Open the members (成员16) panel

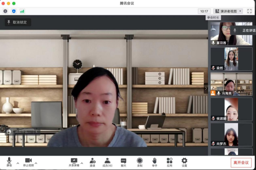click(107, 162)
